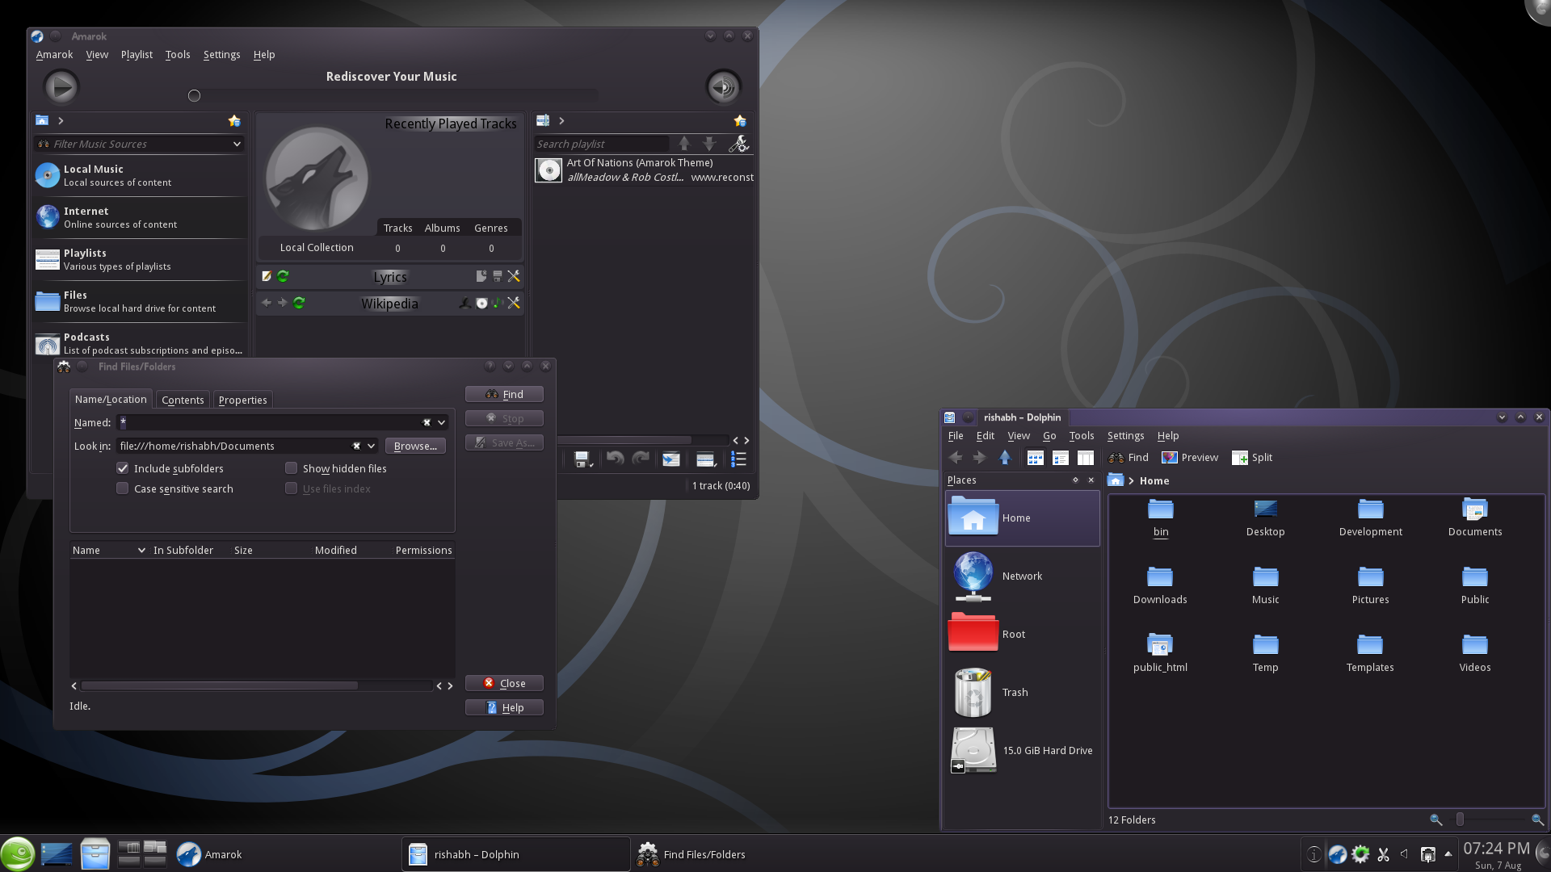This screenshot has width=1551, height=872.
Task: Click the Lyrics edit pencil icon
Action: [267, 277]
